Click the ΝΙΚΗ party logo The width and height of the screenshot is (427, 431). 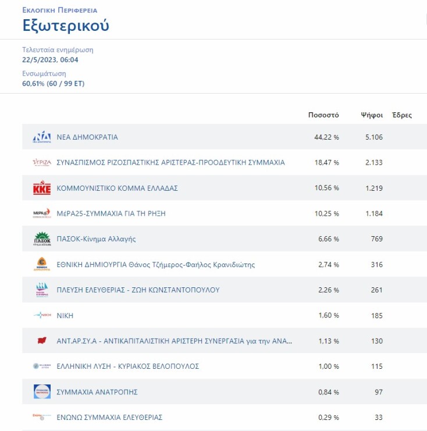point(42,315)
